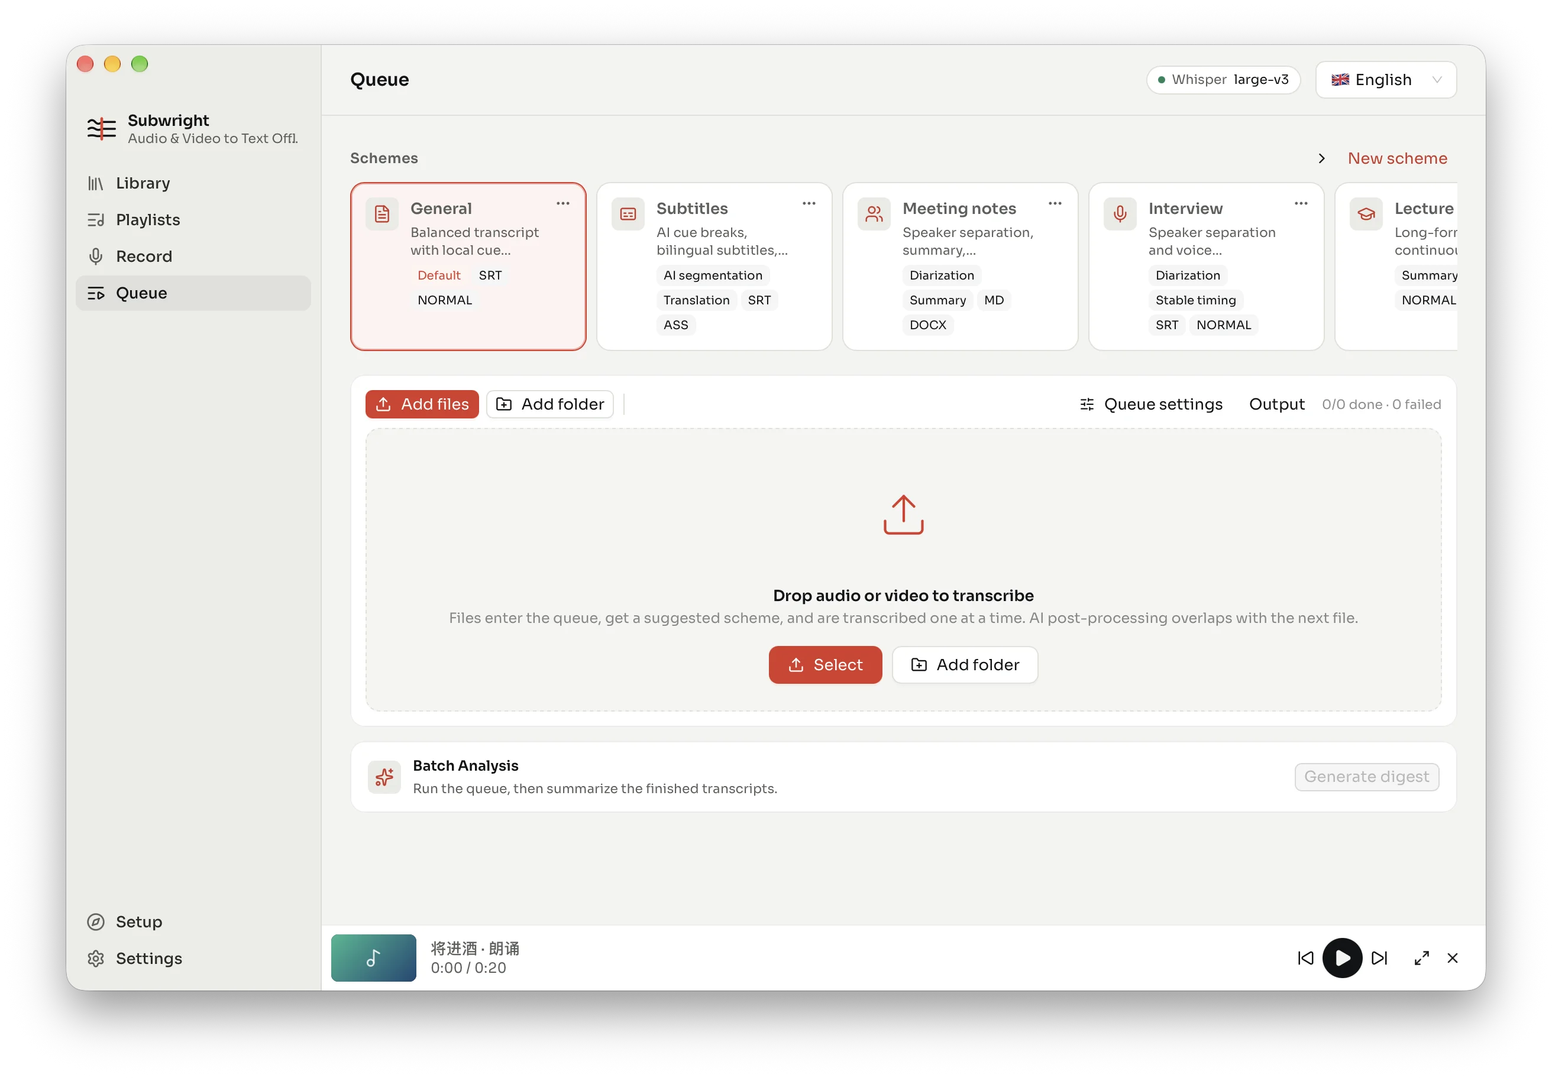The width and height of the screenshot is (1552, 1078).
Task: Skip to the previous track
Action: coord(1305,958)
